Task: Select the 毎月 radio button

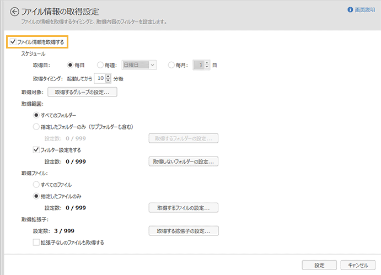Action: click(x=171, y=65)
